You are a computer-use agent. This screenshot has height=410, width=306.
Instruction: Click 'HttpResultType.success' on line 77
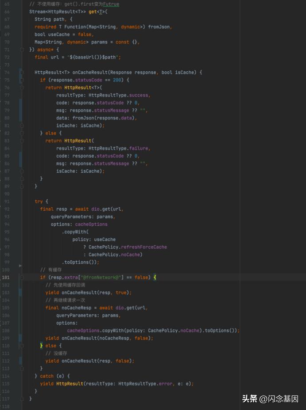pyautogui.click(x=118, y=95)
